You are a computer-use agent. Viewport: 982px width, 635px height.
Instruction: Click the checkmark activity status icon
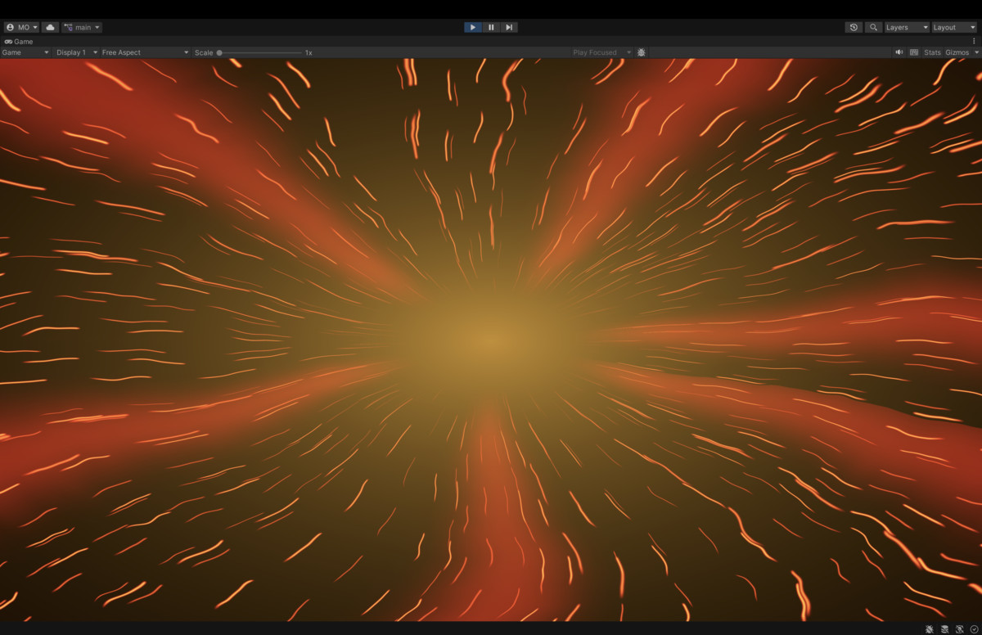[974, 629]
